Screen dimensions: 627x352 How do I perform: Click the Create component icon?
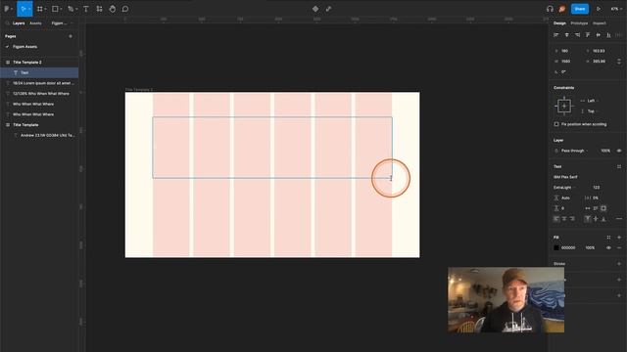[x=315, y=9]
